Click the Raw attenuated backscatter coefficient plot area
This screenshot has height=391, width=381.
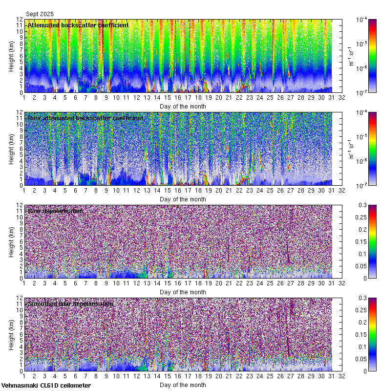(183, 149)
